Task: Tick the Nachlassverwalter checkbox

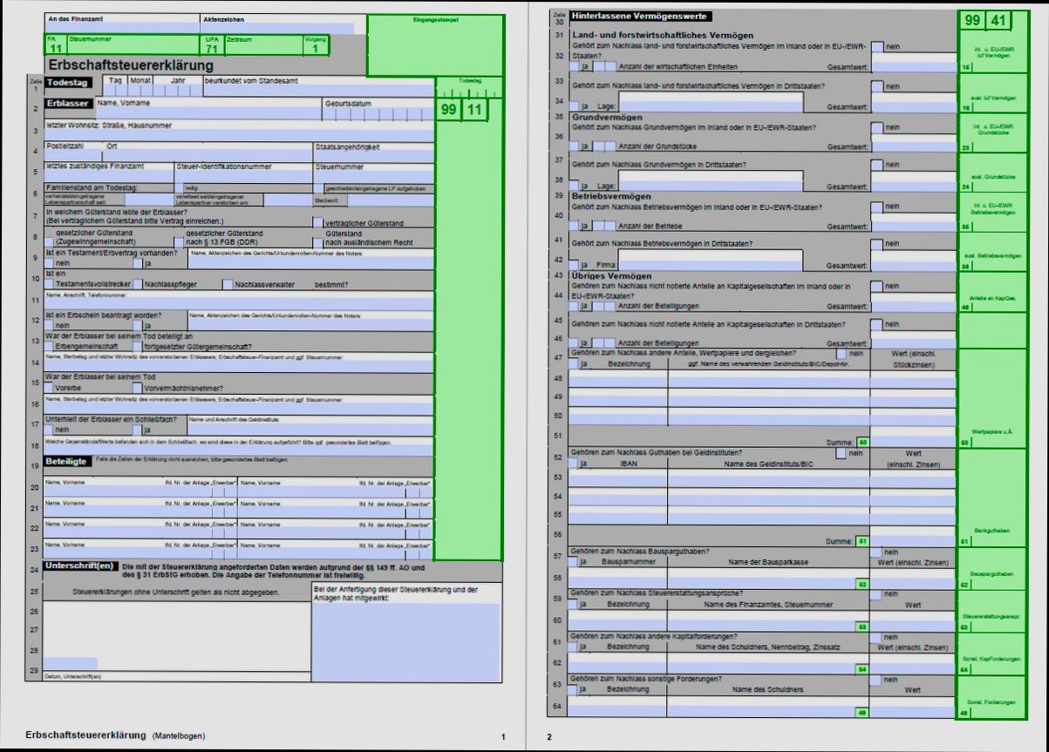Action: (228, 284)
